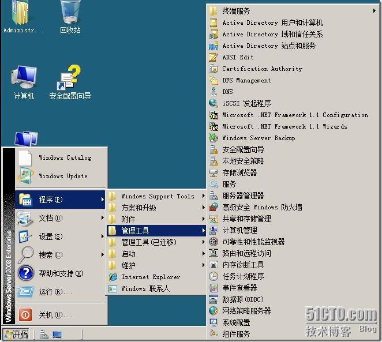Viewport: 382px width, 342px height.
Task: Expand Windows Support Tools submenu arrow
Action: [x=203, y=196]
